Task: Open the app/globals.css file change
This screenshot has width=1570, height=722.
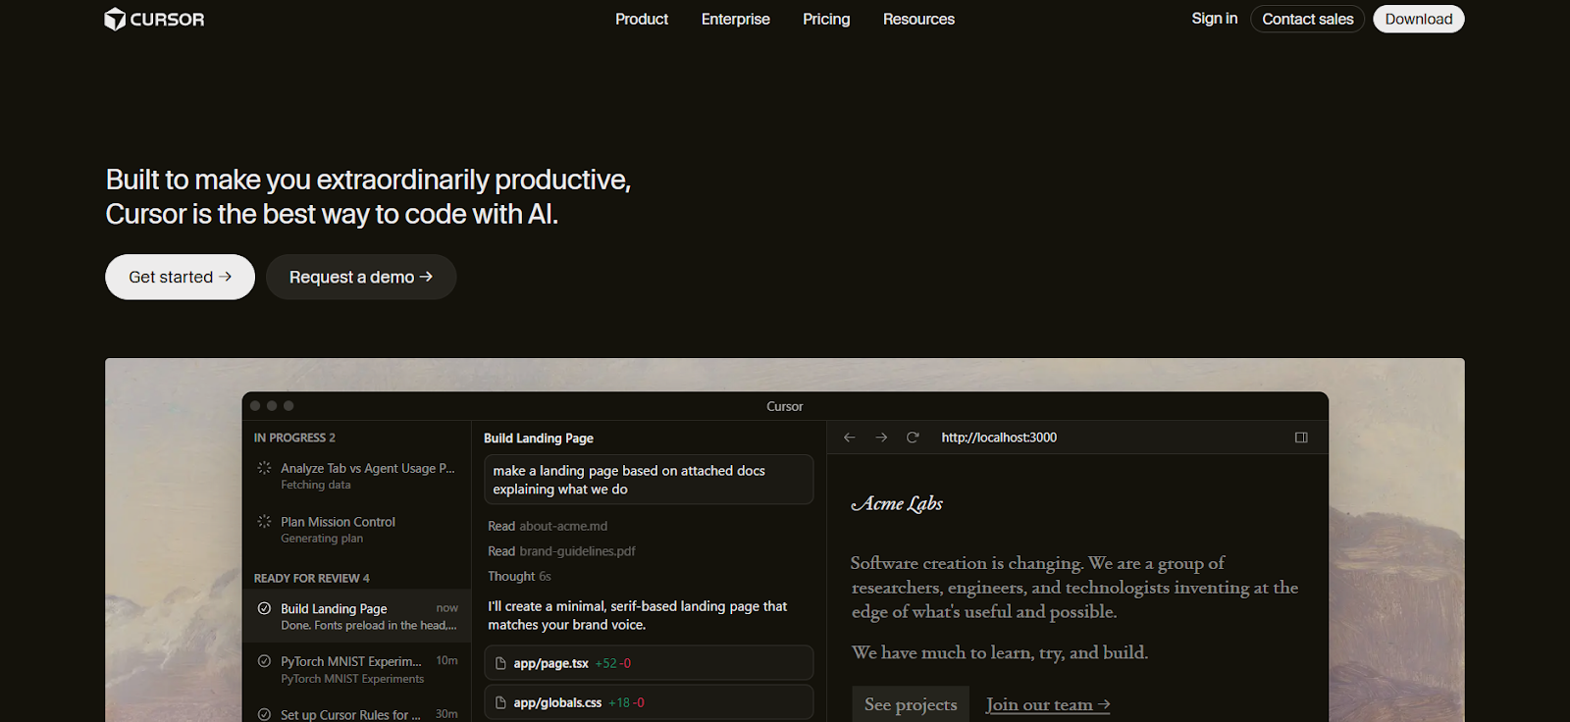Action: click(x=649, y=702)
